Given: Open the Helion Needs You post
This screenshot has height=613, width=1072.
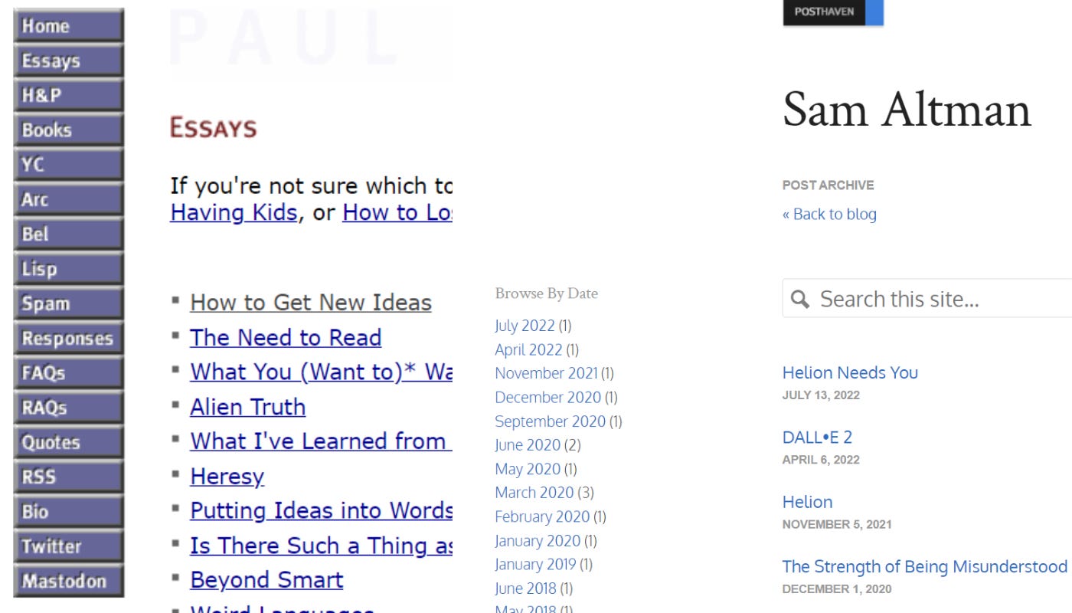Looking at the screenshot, I should click(850, 373).
